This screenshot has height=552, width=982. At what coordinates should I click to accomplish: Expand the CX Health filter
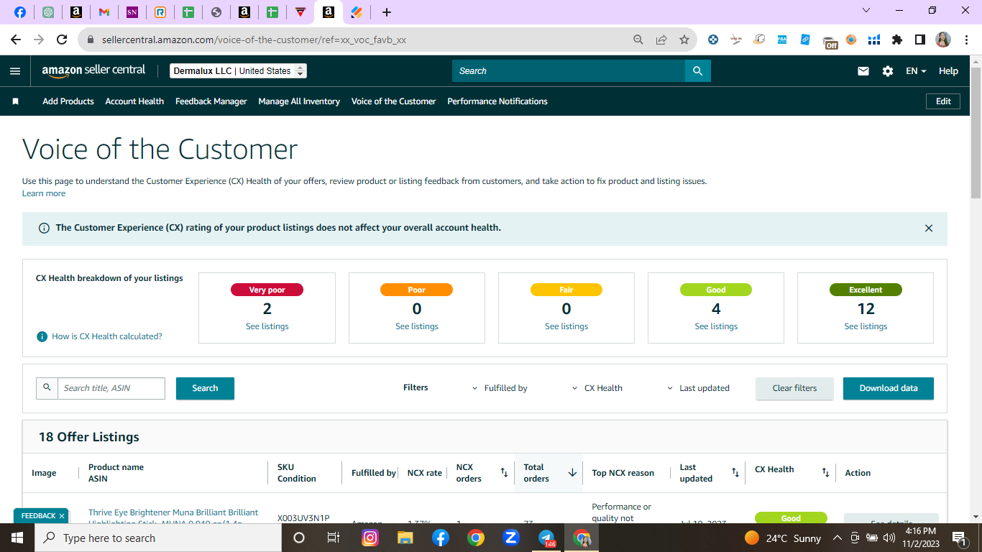pos(597,388)
